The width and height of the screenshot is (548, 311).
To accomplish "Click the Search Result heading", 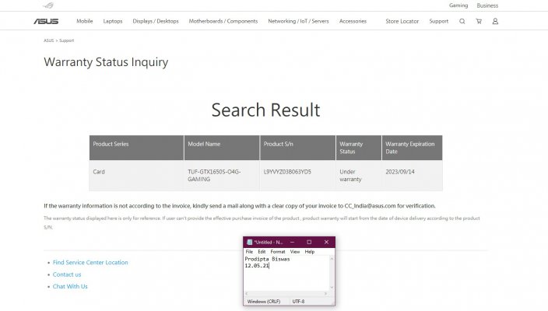I will pos(265,110).
